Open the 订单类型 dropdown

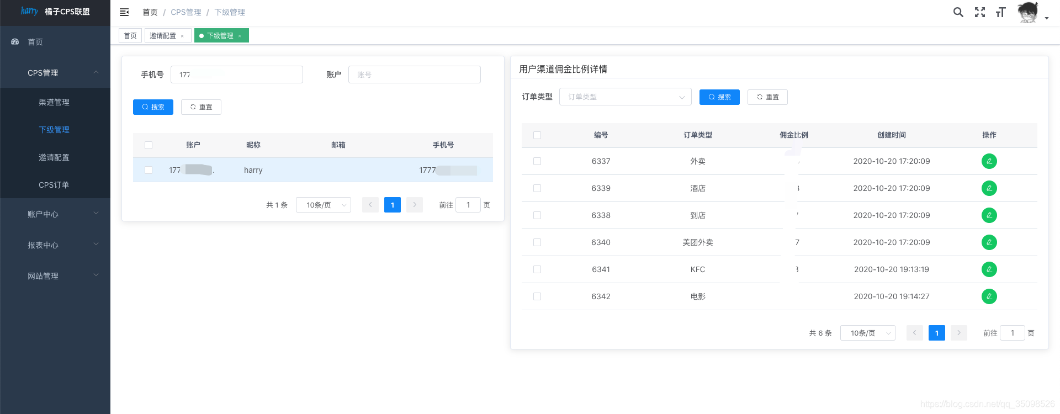626,97
